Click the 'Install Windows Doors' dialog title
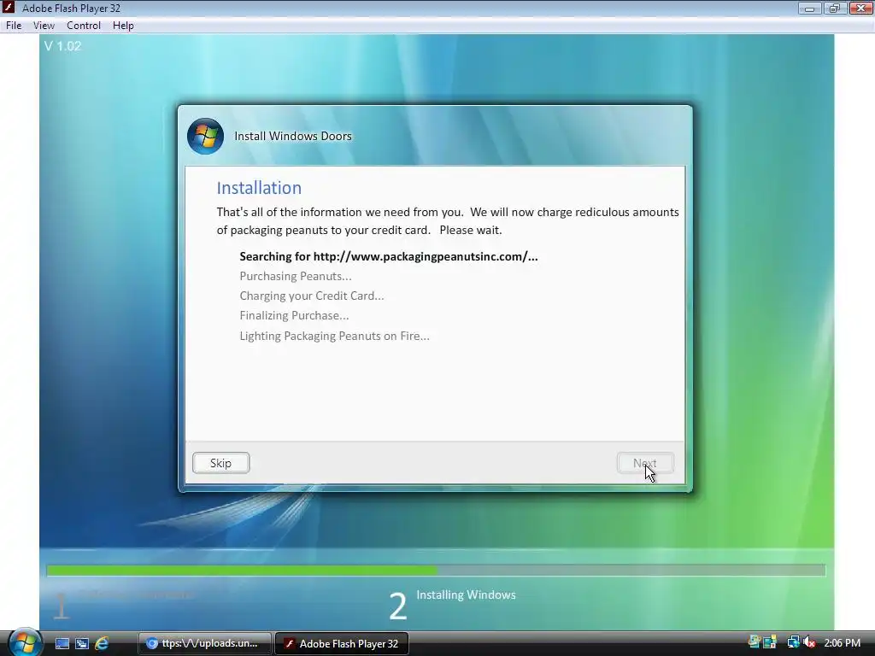The width and height of the screenshot is (875, 656). pyautogui.click(x=293, y=136)
